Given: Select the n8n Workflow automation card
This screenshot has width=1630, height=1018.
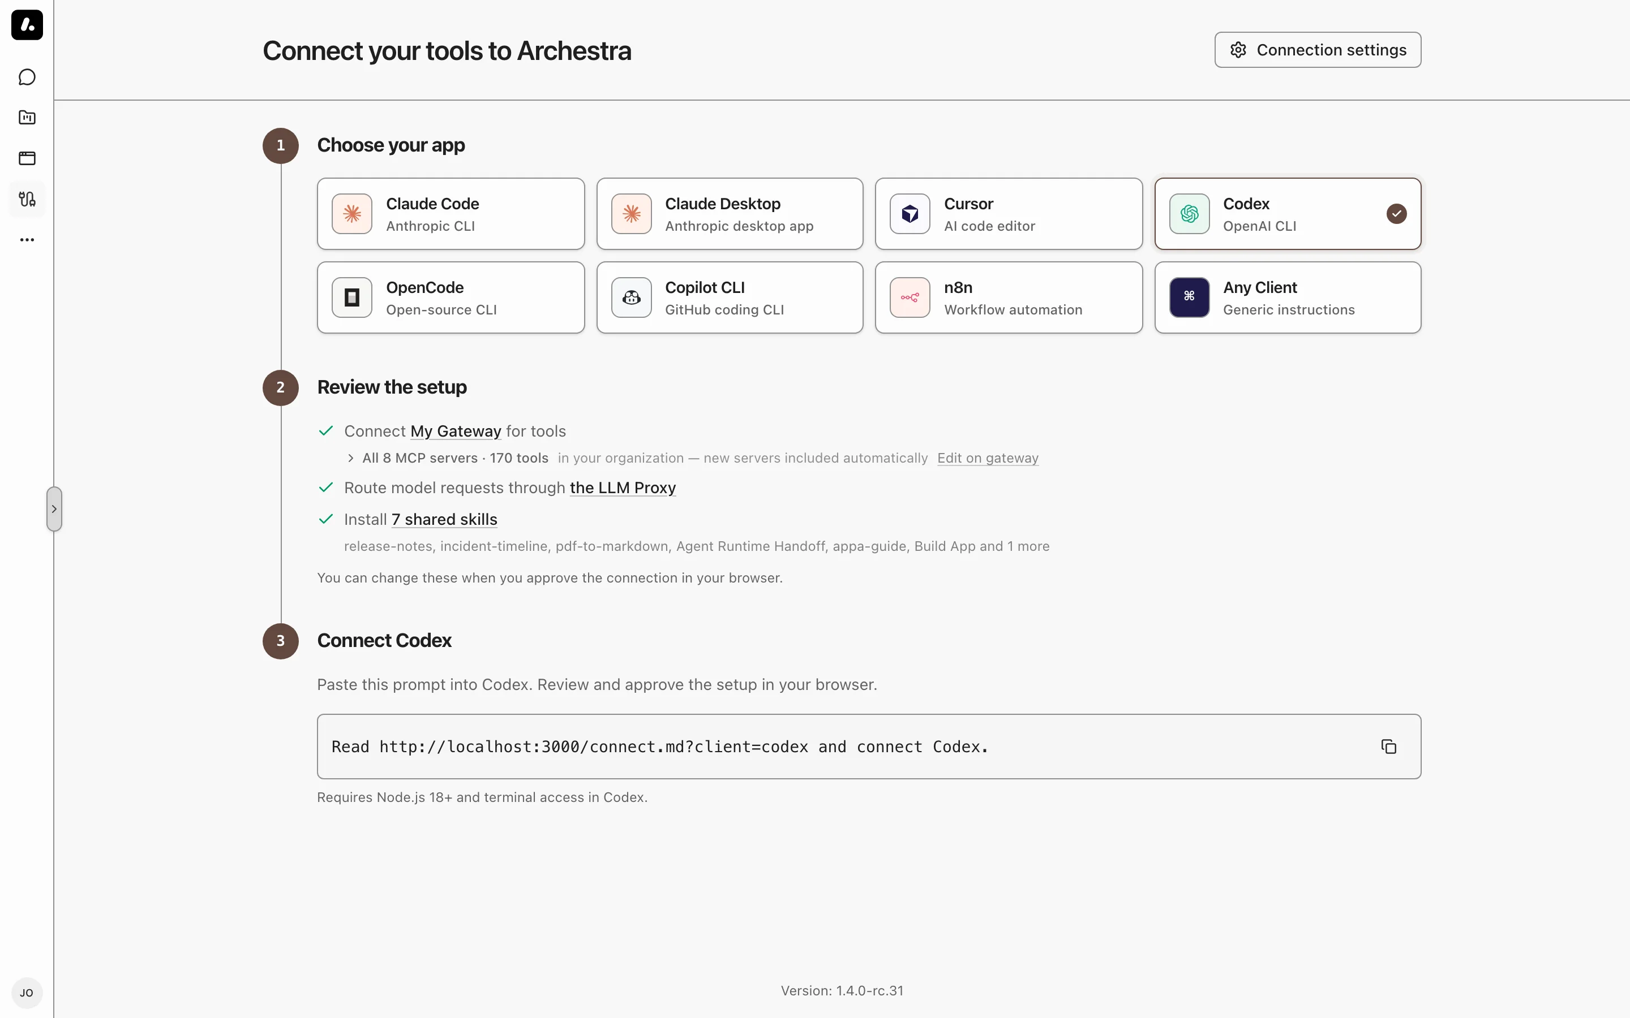Looking at the screenshot, I should click(x=1009, y=297).
